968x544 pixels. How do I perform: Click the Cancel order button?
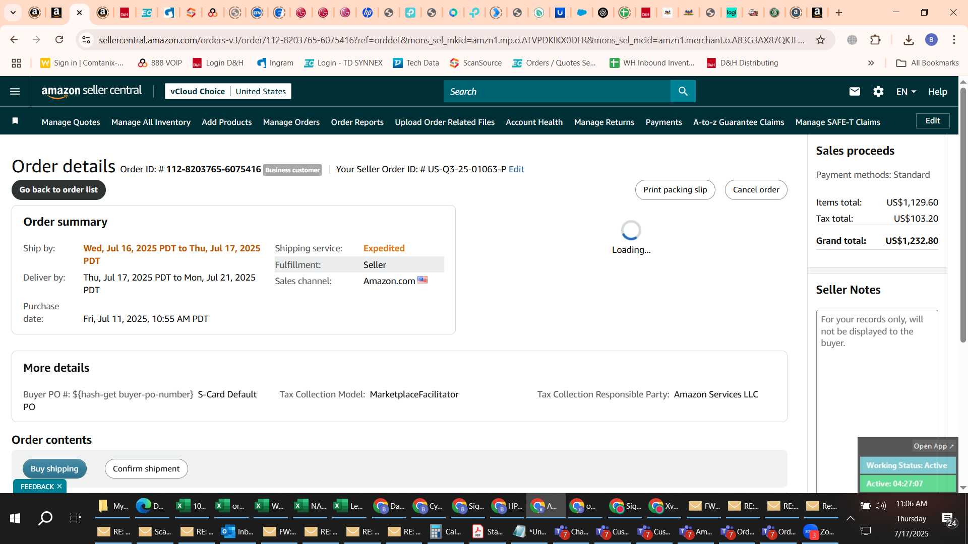pyautogui.click(x=756, y=189)
